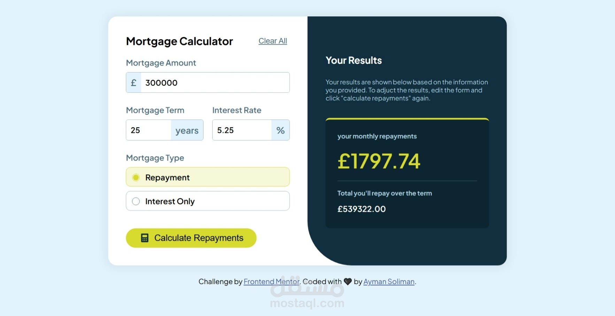This screenshot has height=316, width=615.
Task: Focus the Interest Rate input field
Action: click(x=242, y=130)
